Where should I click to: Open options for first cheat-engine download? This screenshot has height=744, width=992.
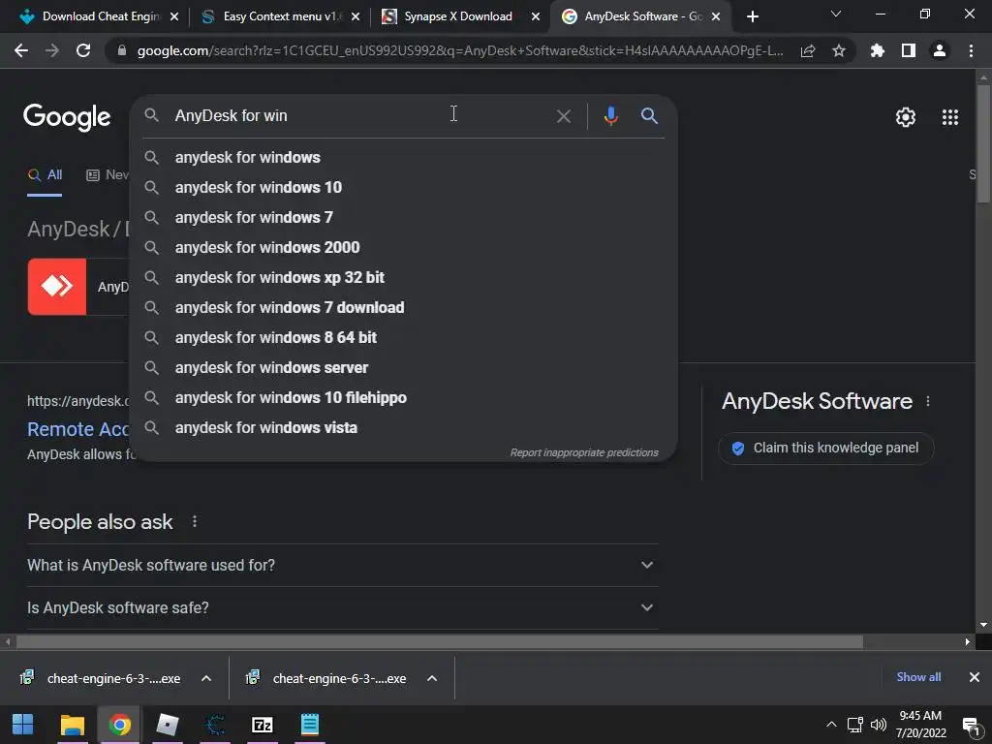click(206, 678)
